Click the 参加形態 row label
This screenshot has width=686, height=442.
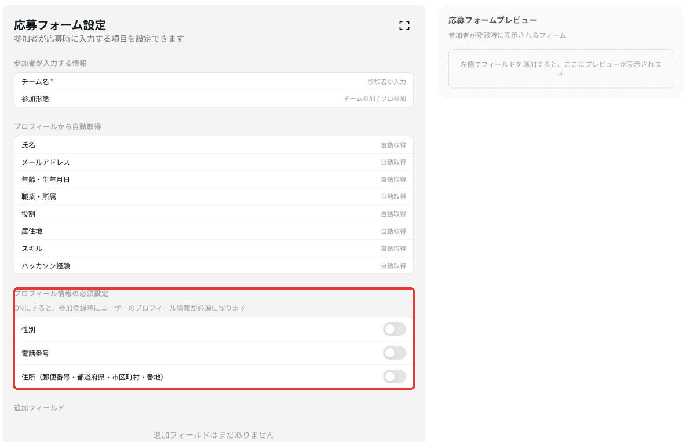35,99
